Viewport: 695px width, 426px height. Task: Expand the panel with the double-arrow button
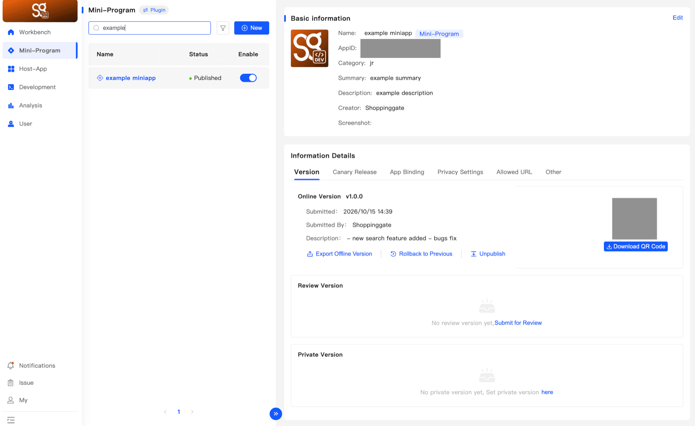(x=276, y=414)
